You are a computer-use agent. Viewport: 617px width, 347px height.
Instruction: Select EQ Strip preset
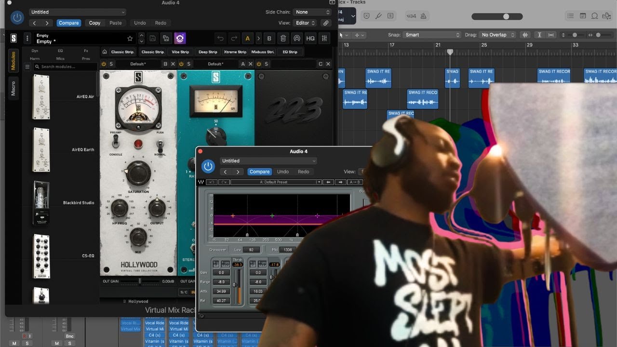click(x=290, y=52)
